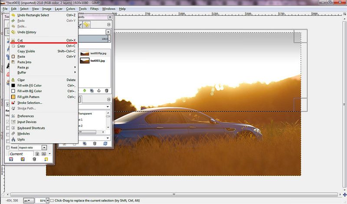Image resolution: width=347 pixels, height=204 pixels.
Task: Open the File menu
Action: coord(5,9)
